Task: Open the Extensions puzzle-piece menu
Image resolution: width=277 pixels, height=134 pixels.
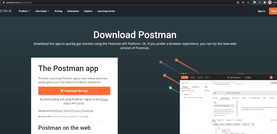Action: [265, 2]
